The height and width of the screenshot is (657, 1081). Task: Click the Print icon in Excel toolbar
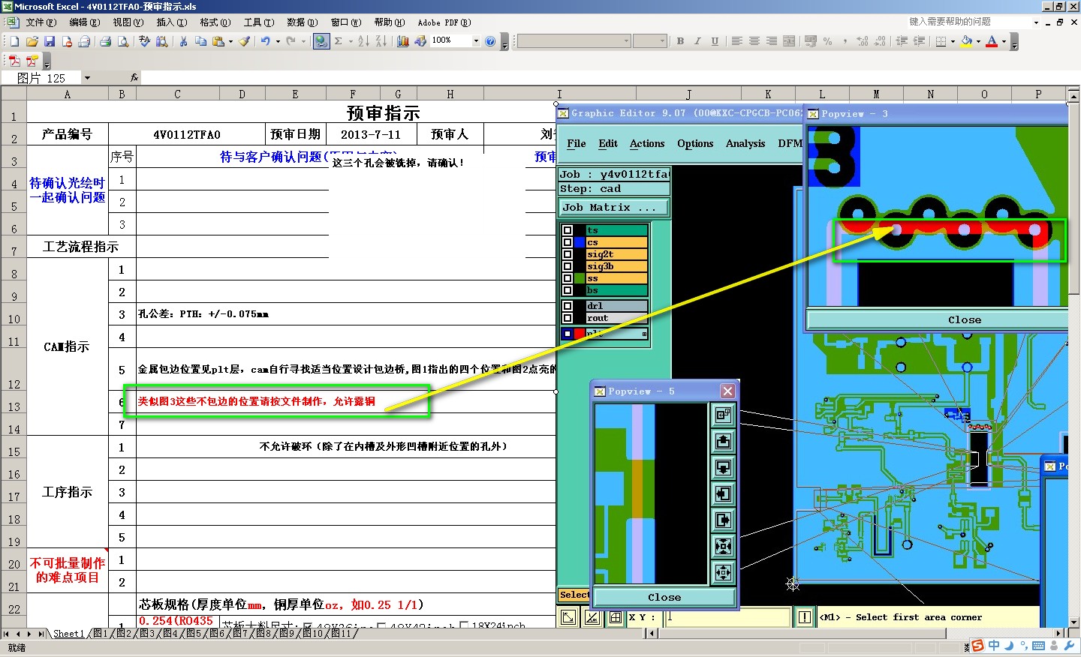point(106,41)
